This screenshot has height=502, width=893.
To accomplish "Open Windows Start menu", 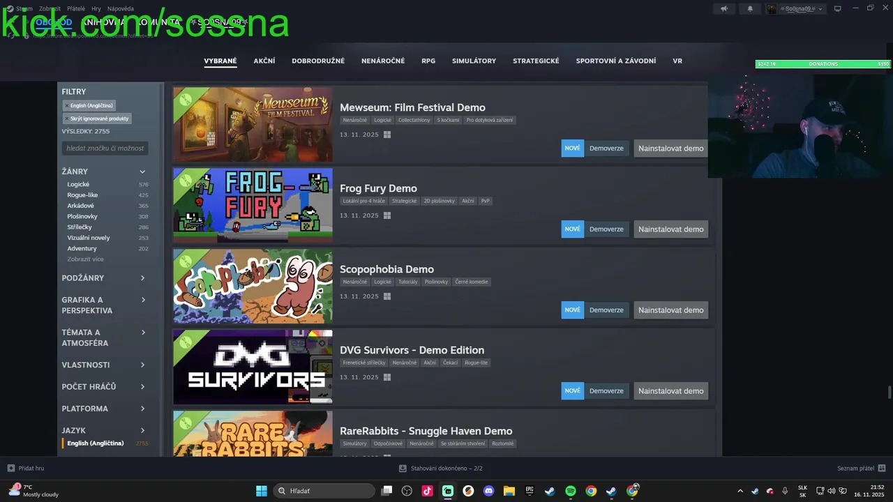I will pyautogui.click(x=262, y=491).
